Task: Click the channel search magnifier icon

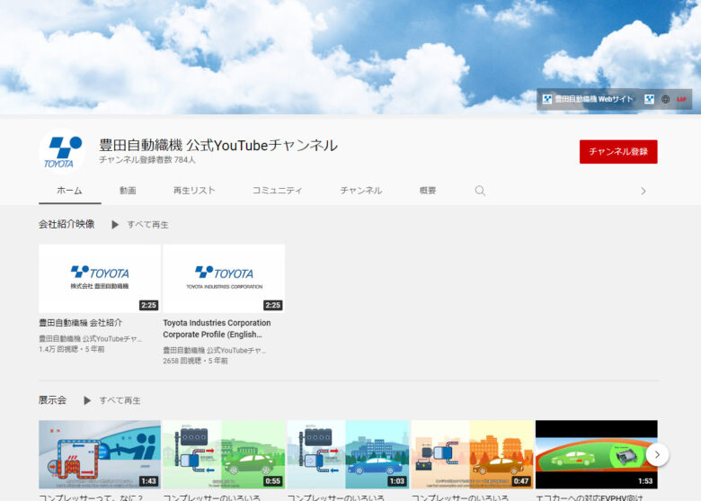Action: pos(480,191)
